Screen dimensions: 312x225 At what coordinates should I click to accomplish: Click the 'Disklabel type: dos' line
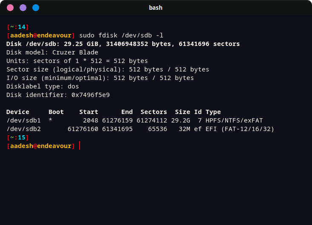[43, 86]
